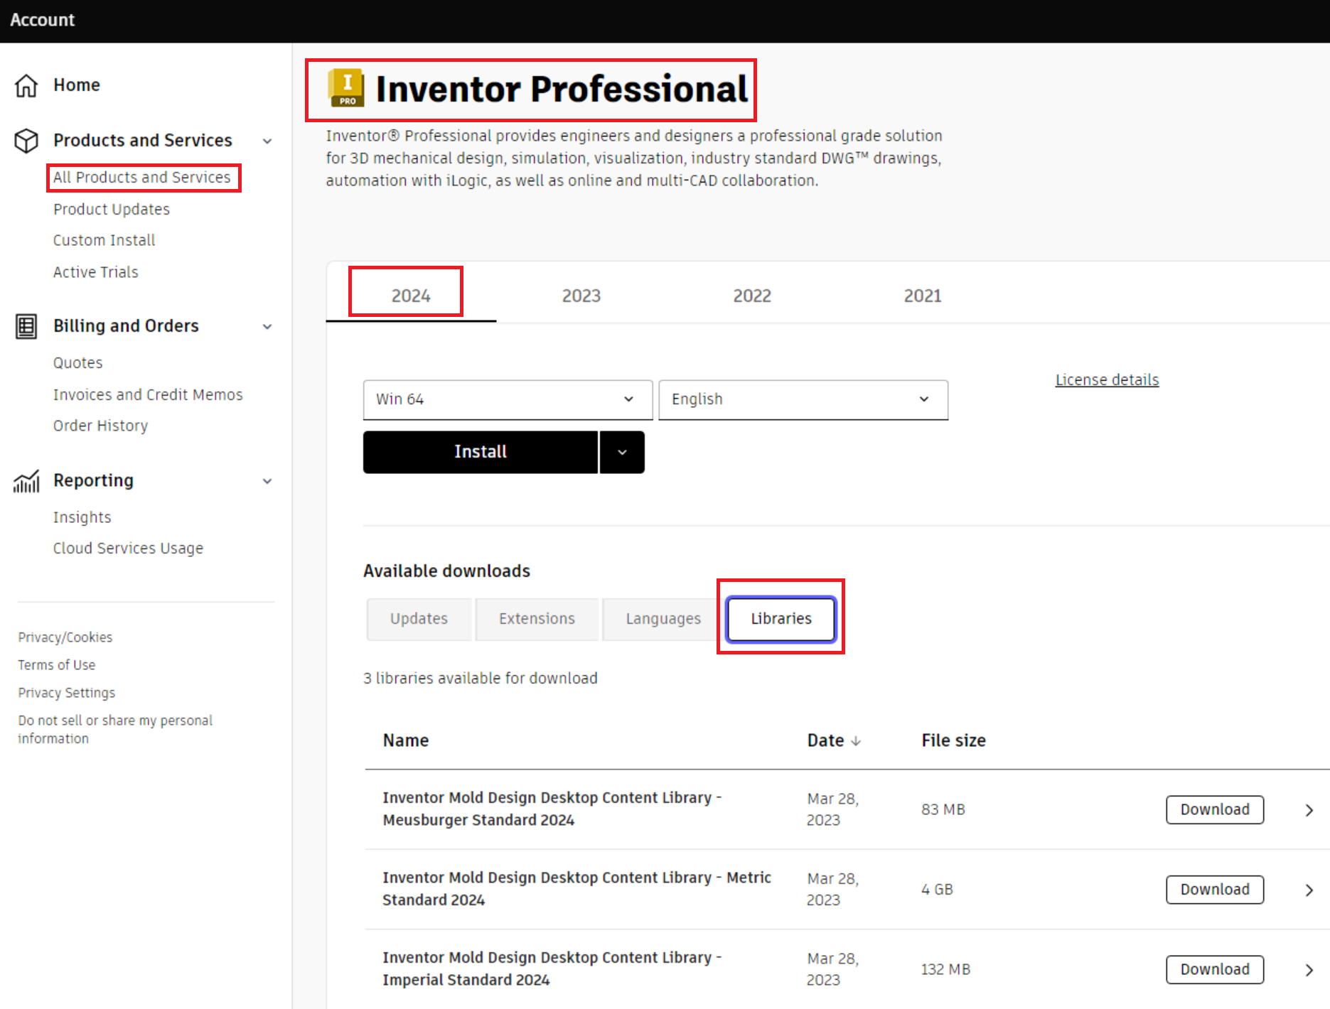
Task: Open the License details link
Action: coord(1107,380)
